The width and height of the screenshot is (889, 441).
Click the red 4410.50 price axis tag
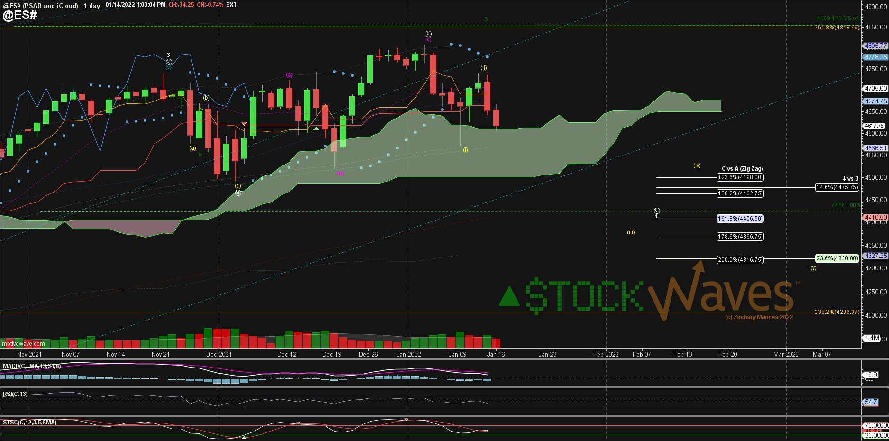pyautogui.click(x=875, y=217)
